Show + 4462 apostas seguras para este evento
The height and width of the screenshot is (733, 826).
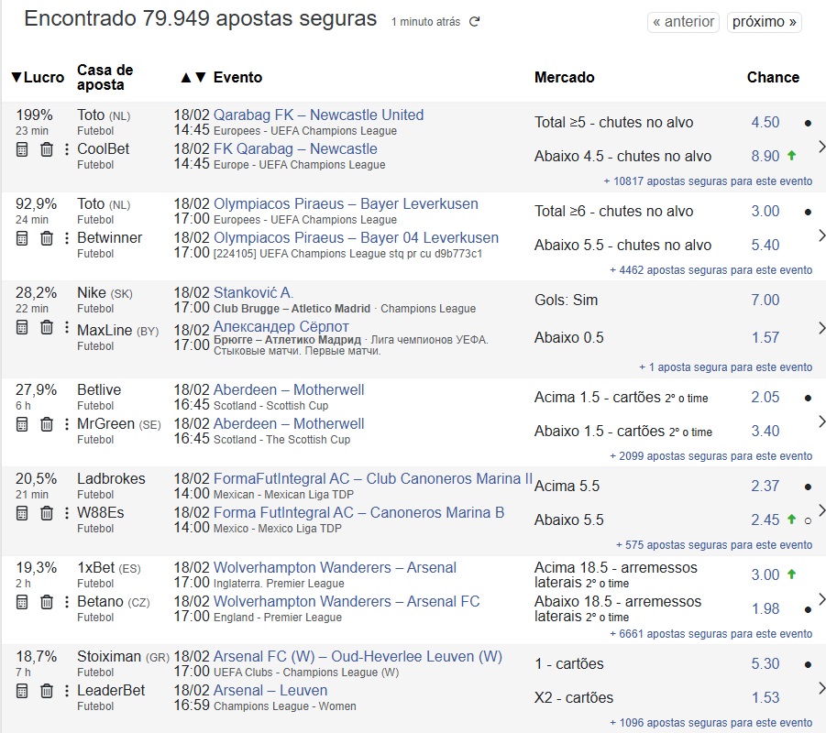(710, 270)
